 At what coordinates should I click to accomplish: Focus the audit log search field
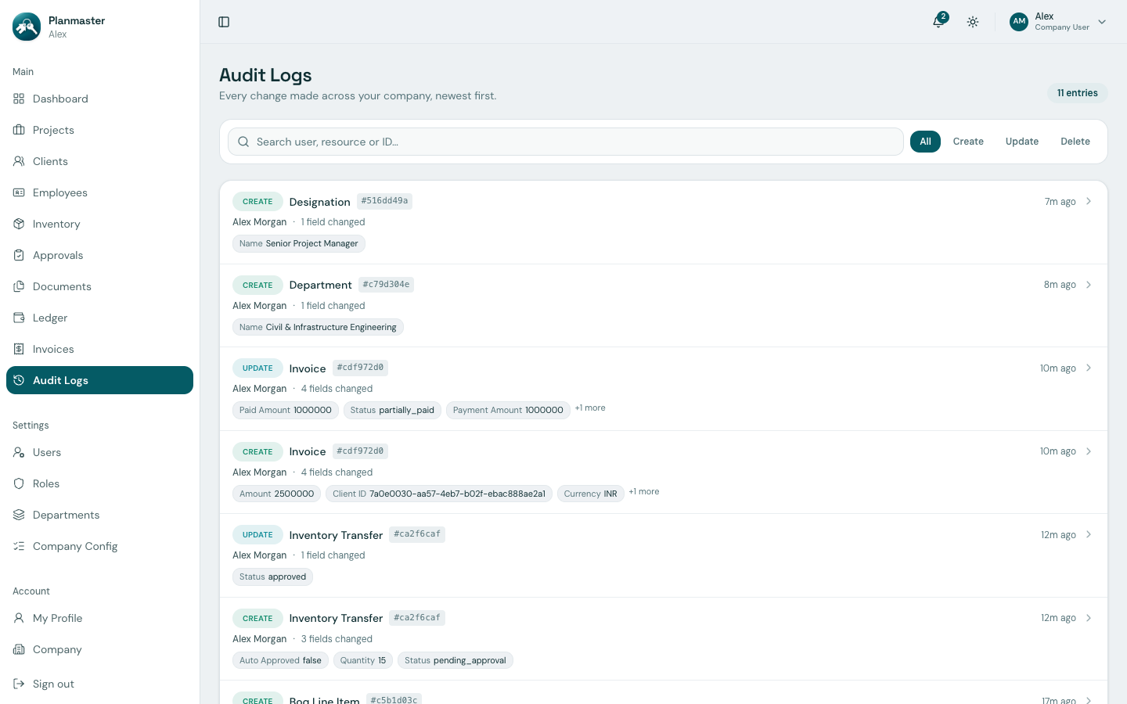(x=566, y=142)
